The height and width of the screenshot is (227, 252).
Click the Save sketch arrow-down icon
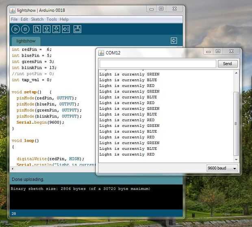56,29
